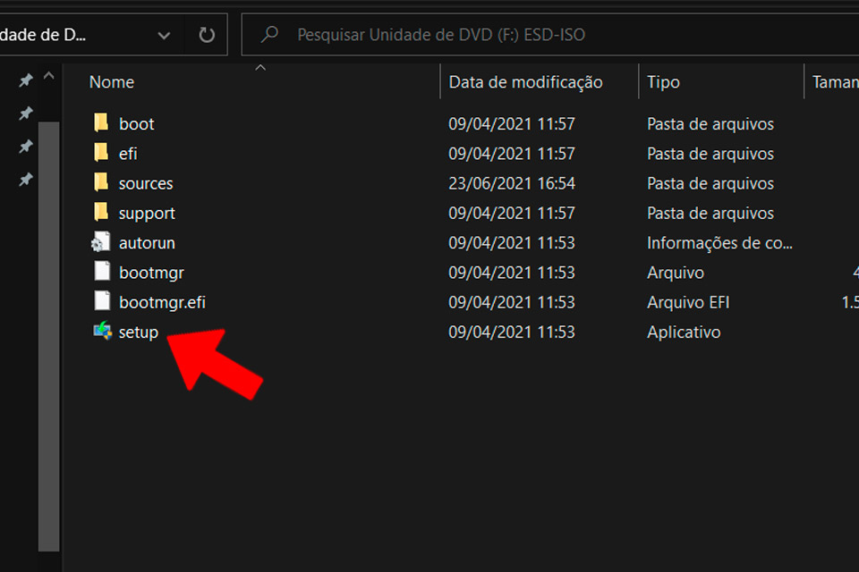Select the folder name "boot"
This screenshot has height=572, width=859.
tap(136, 123)
